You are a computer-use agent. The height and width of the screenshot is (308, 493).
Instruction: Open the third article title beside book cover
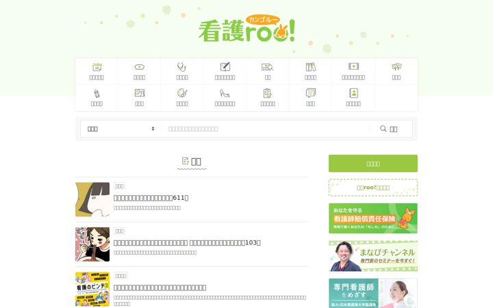pos(160,287)
